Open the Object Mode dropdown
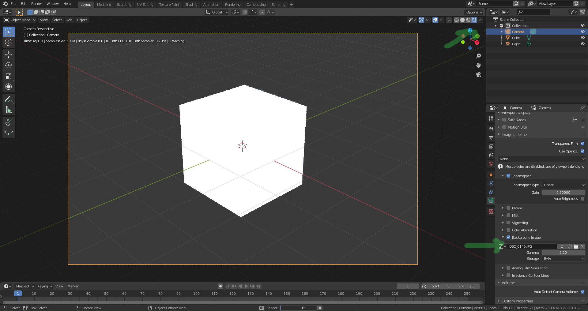The width and height of the screenshot is (588, 311). pyautogui.click(x=20, y=20)
